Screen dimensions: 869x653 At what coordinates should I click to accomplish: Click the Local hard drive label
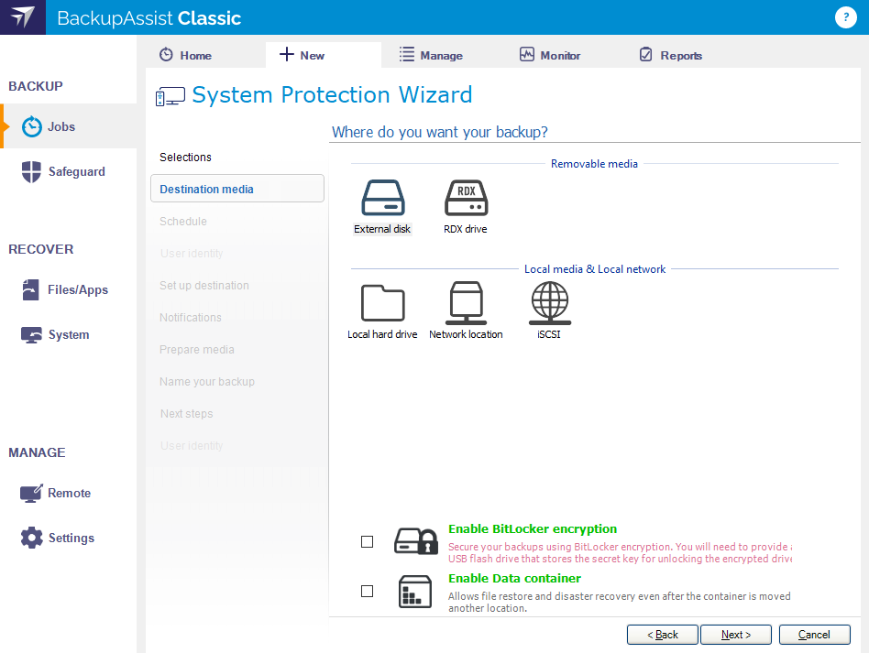[382, 334]
